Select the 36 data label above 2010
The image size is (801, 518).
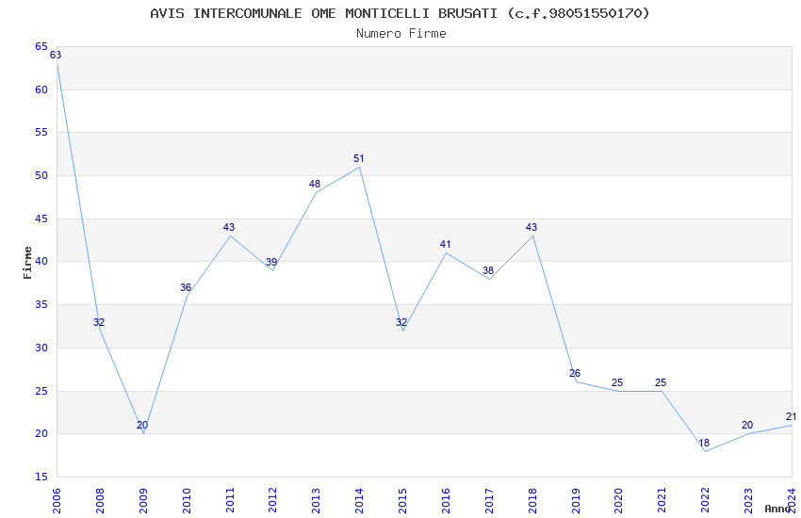pyautogui.click(x=186, y=287)
